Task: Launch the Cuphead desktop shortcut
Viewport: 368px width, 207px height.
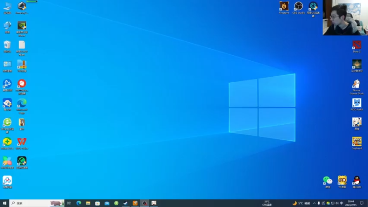Action: [x=357, y=143]
